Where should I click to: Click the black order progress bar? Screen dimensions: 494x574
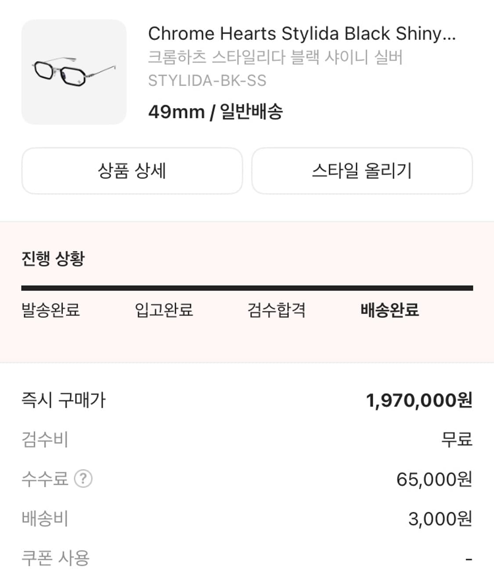[x=247, y=288]
